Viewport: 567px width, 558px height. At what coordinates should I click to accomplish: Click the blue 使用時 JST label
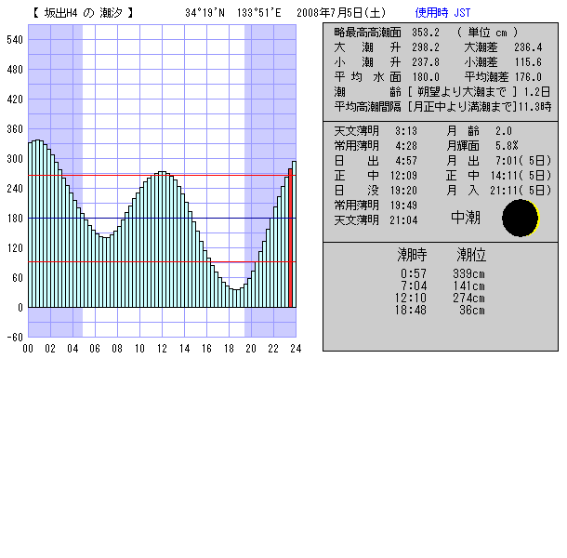pos(442,13)
